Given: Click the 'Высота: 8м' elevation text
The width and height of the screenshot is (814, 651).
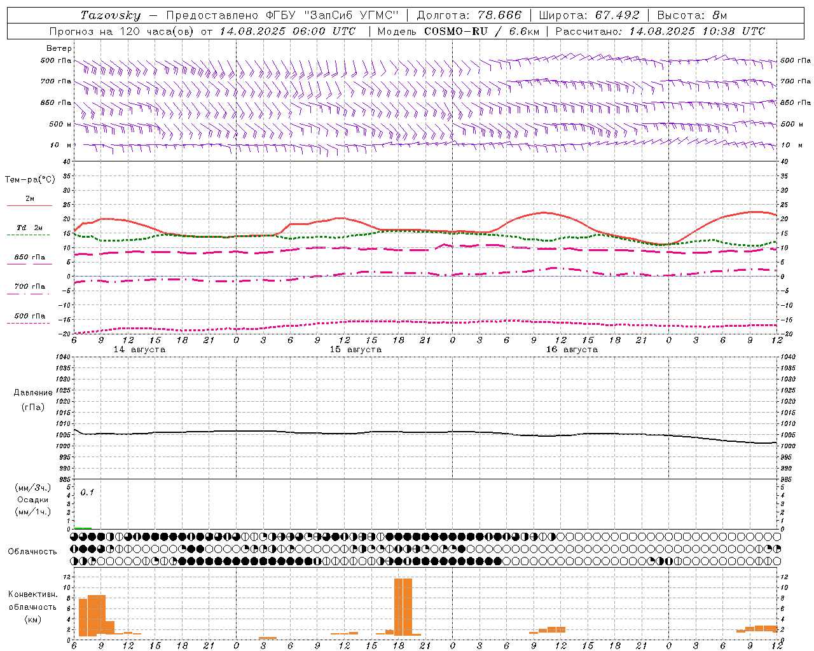Looking at the screenshot, I should point(692,15).
